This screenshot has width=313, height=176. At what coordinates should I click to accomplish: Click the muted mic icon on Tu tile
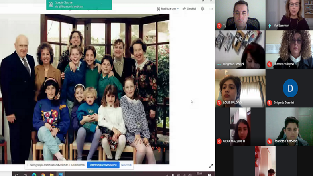pyautogui.click(x=219, y=26)
